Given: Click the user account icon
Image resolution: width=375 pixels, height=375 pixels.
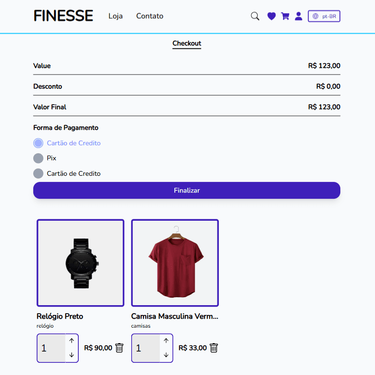Looking at the screenshot, I should coord(299,16).
